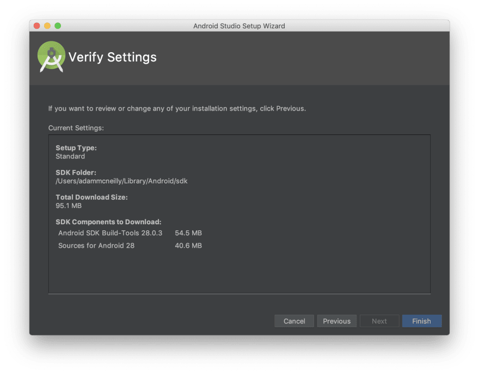Image resolution: width=479 pixels, height=374 pixels.
Task: Click the Current Settings label
Action: click(76, 128)
